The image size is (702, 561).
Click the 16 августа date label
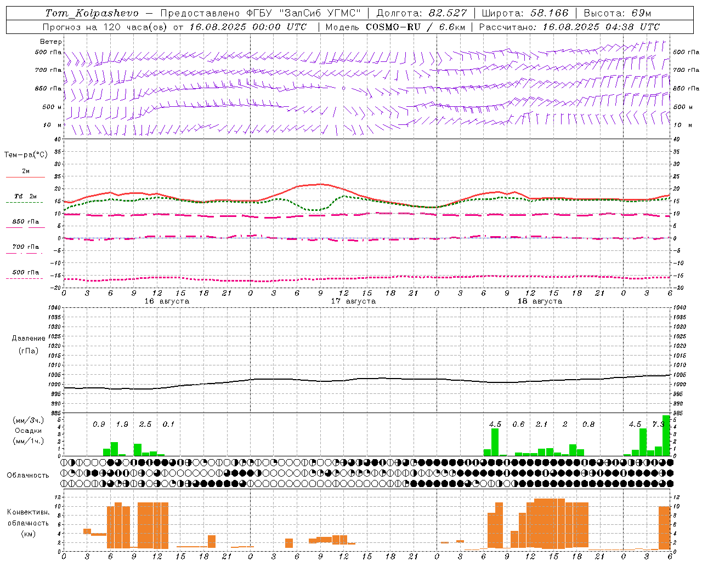click(167, 301)
